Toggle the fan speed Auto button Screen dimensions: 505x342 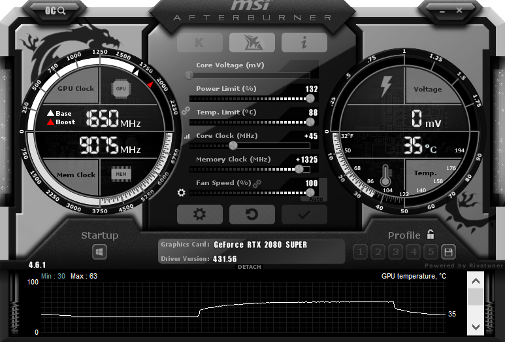tap(316, 199)
